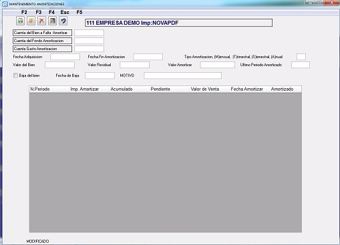Click the Ultimo Periodo Amortizado field
The height and width of the screenshot is (245, 340).
301,65
